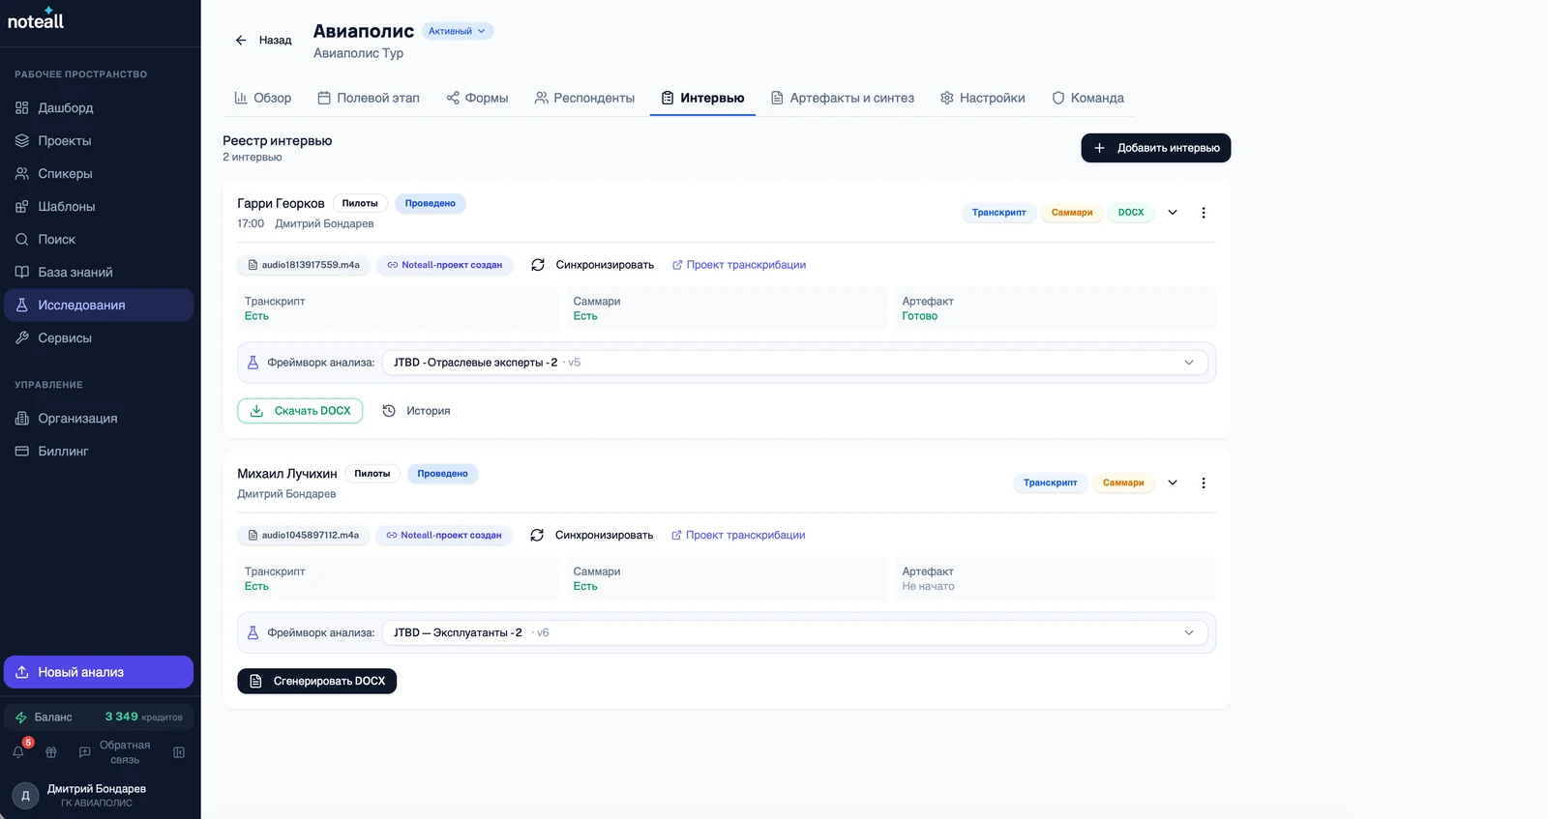Image resolution: width=1548 pixels, height=819 pixels.
Task: Open three-dot menu for Михаил Лучихин
Action: (1204, 483)
